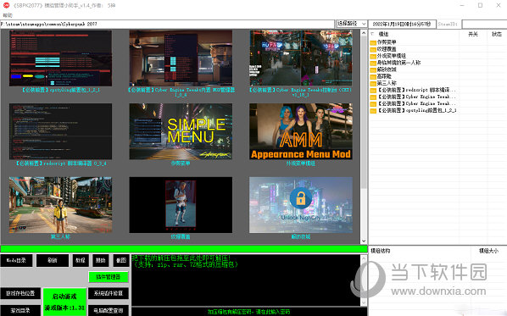Click the 模组 column header

[383, 34]
